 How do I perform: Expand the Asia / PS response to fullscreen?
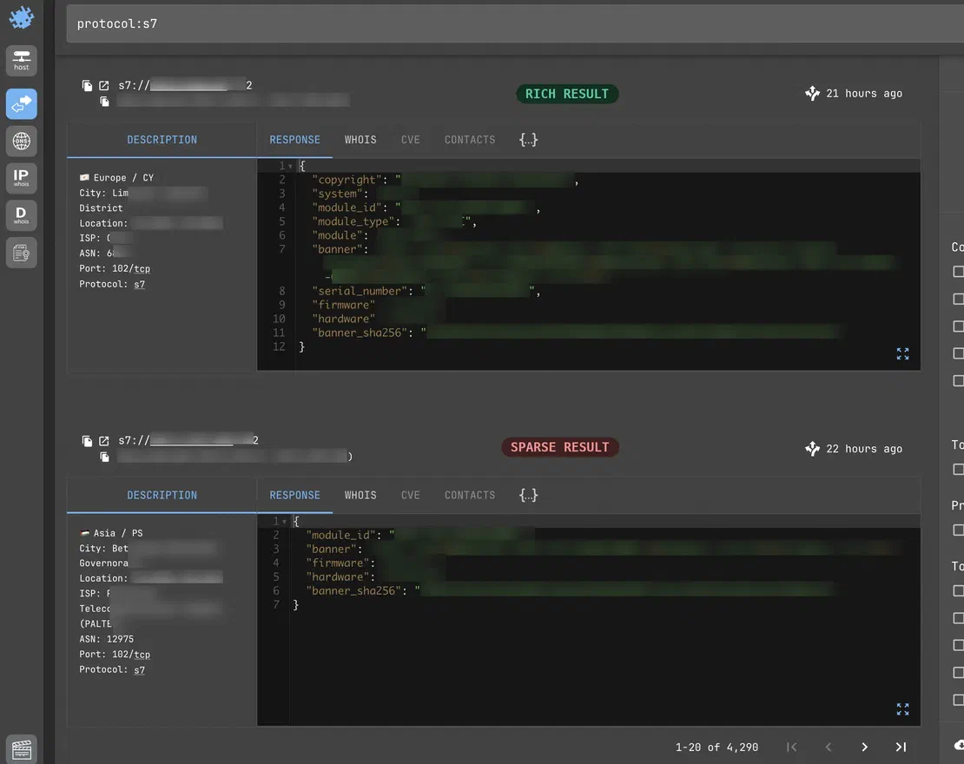click(x=902, y=708)
